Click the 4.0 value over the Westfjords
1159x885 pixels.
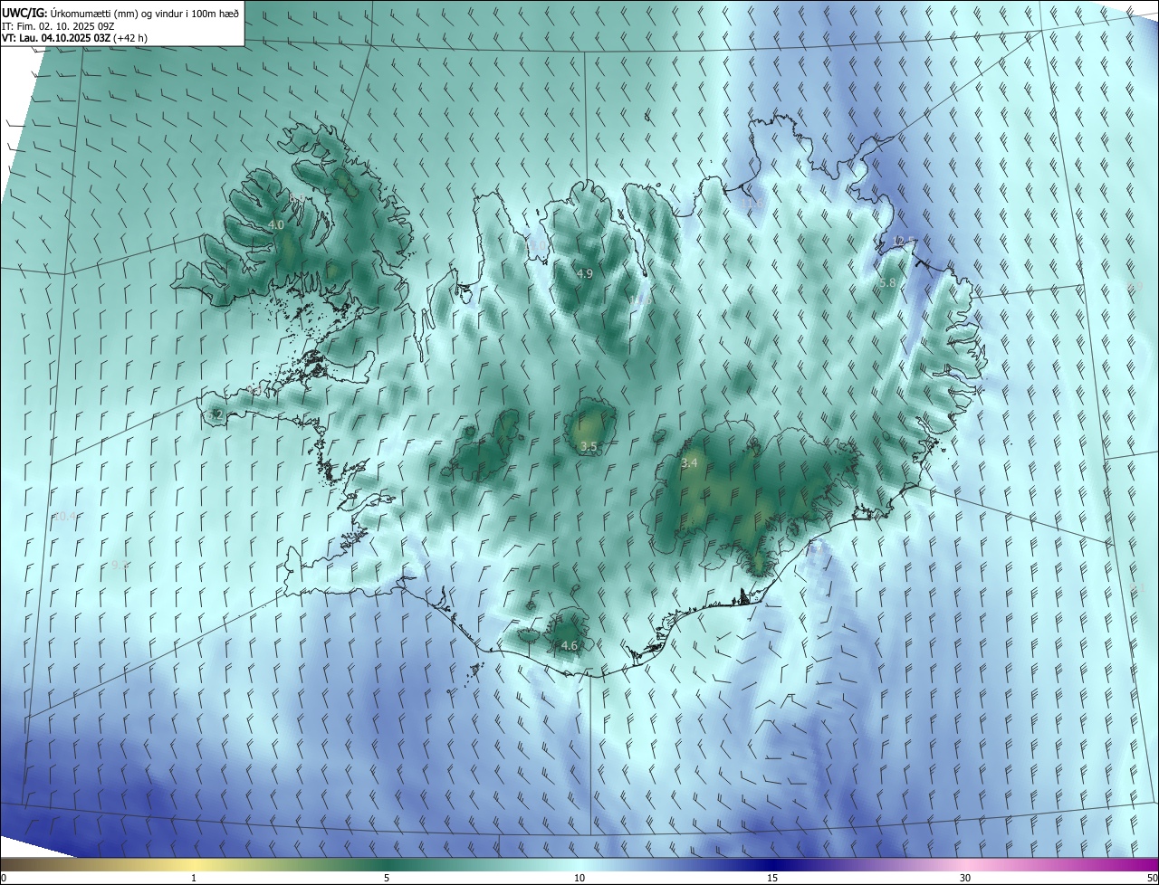(x=276, y=224)
